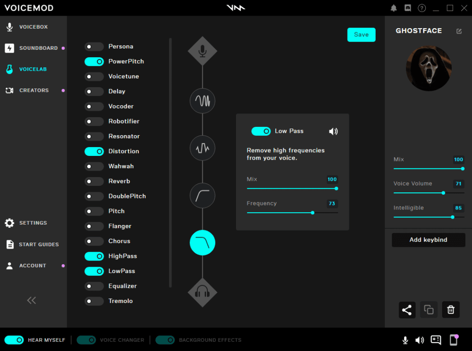Click the DoublePitch effect label
This screenshot has width=472, height=351.
tap(127, 196)
